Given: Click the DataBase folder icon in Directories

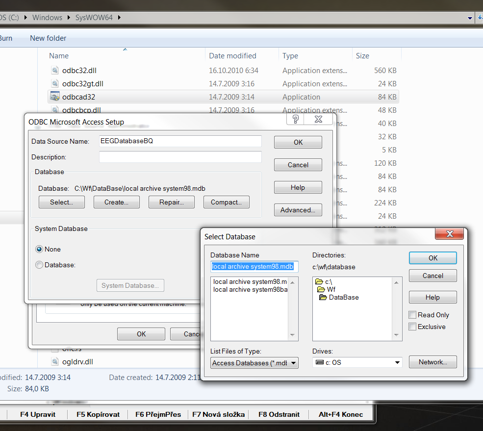Looking at the screenshot, I should 323,297.
